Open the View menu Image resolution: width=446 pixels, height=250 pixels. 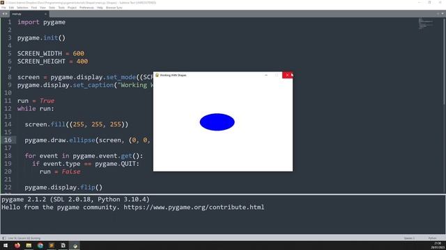43,8
